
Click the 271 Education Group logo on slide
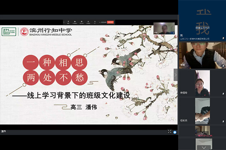(x=9, y=32)
